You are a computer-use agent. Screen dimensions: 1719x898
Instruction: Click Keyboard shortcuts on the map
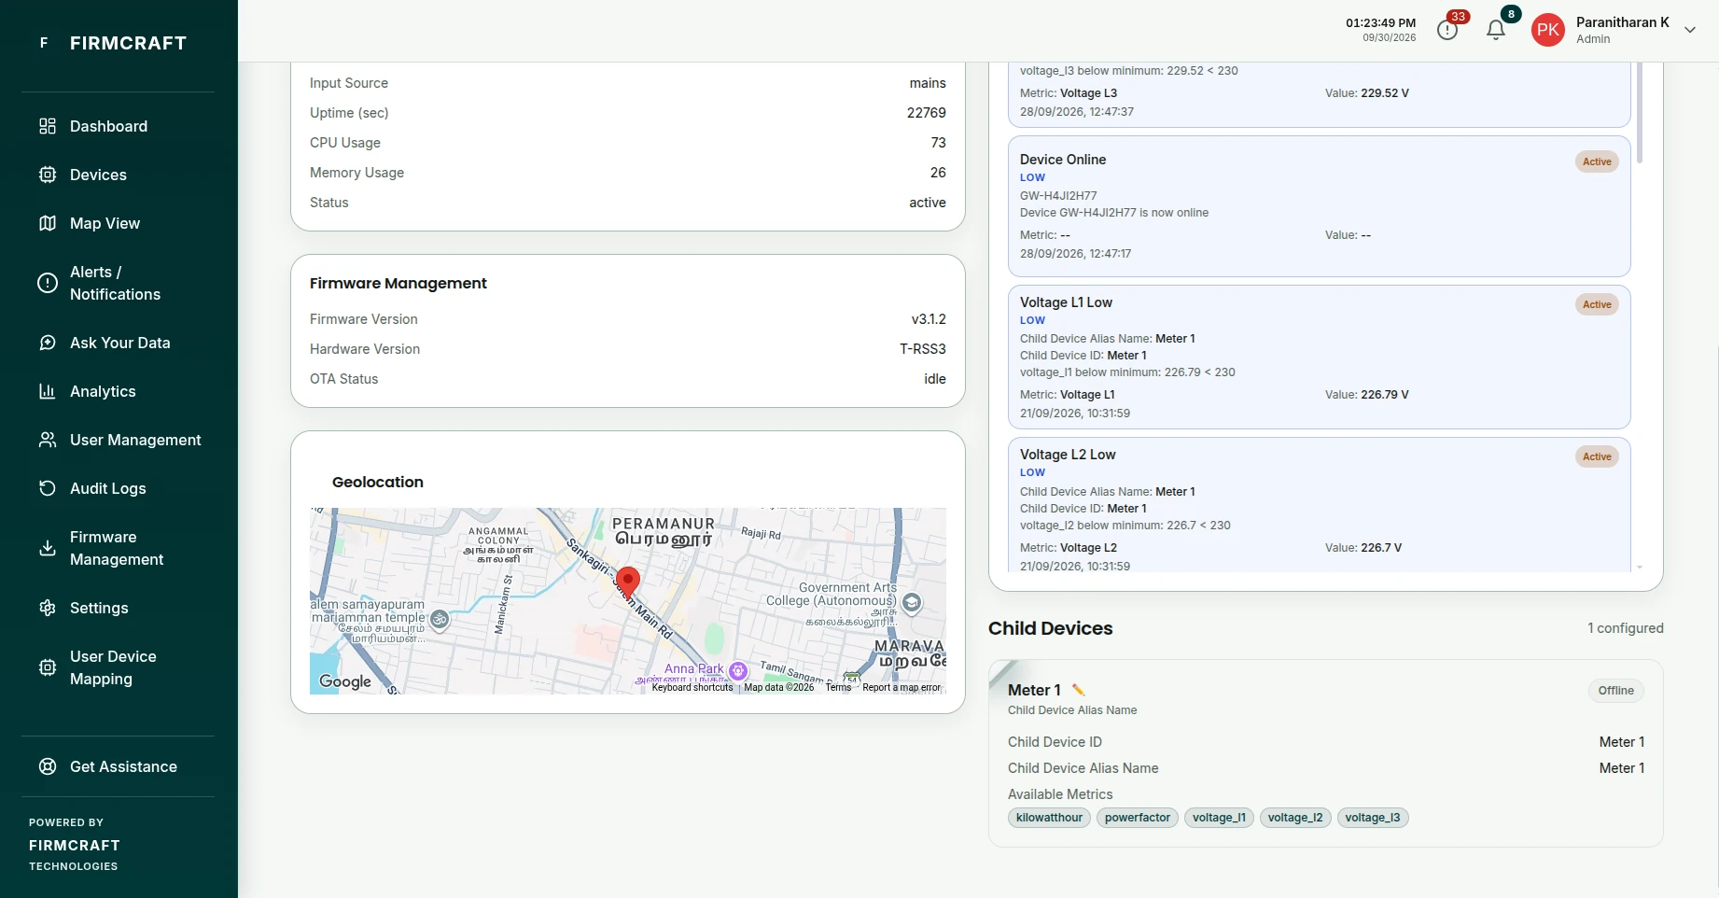(692, 688)
